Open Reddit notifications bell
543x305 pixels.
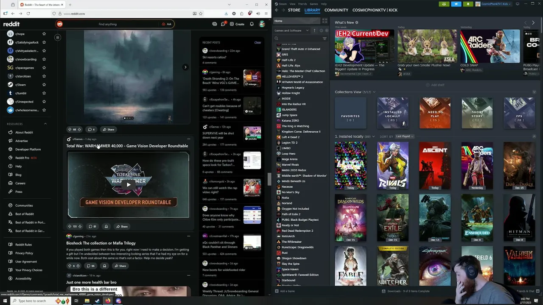252,24
